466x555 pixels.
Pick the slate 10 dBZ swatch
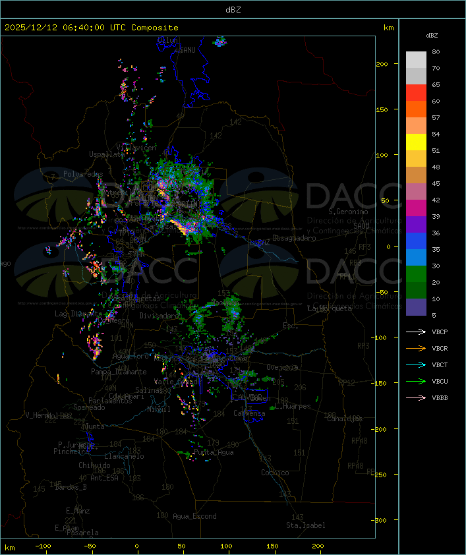(x=416, y=307)
